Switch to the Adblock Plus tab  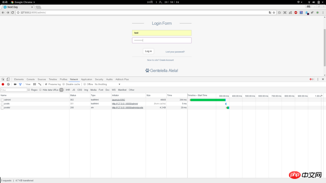[x=122, y=79]
